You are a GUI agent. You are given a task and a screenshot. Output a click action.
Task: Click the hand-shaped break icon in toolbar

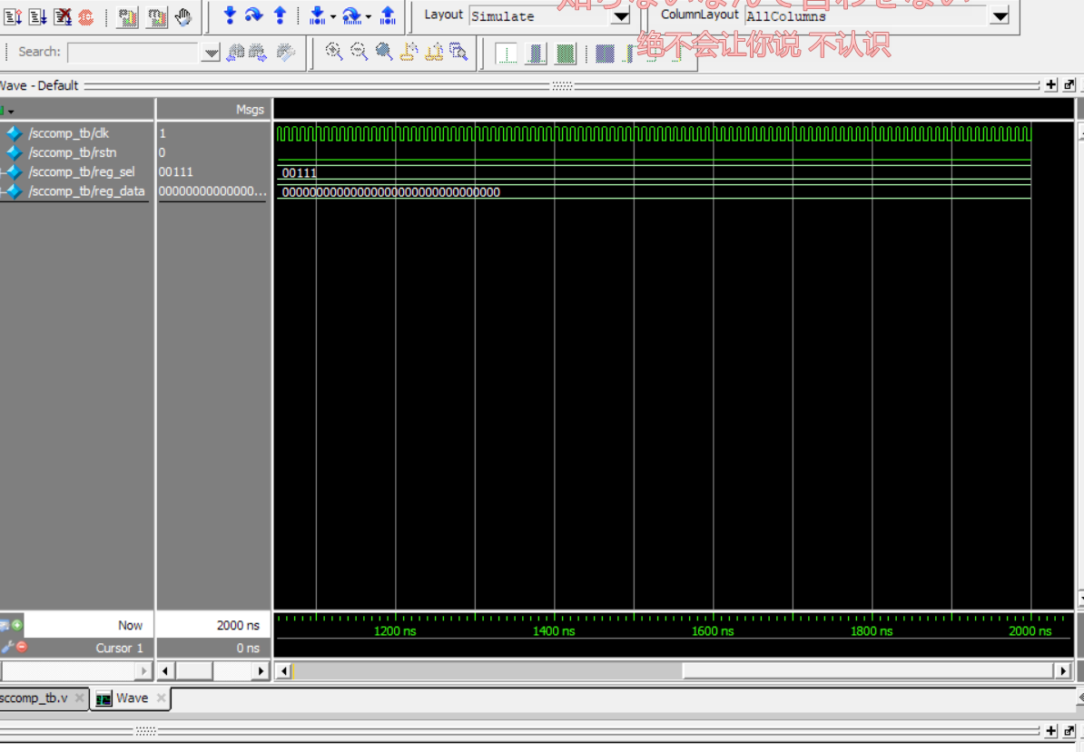[183, 16]
